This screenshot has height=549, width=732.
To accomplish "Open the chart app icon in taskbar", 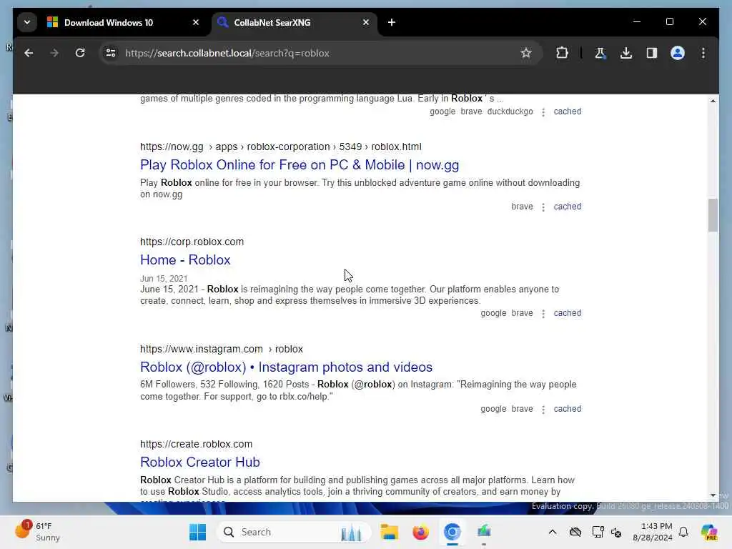I will [484, 532].
